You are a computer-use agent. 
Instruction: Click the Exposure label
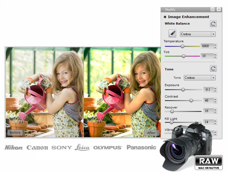pos(172,85)
